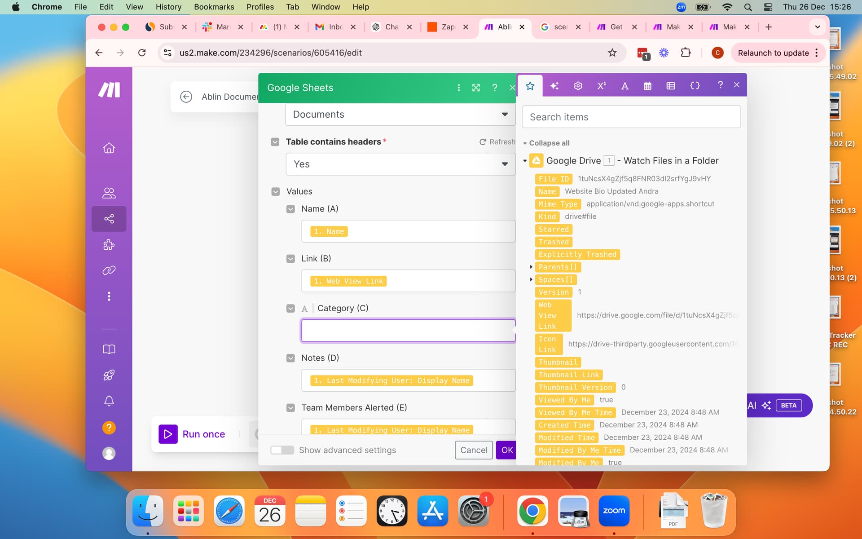The image size is (862, 539).
Task: Open Table contains headers Yes dropdown
Action: (x=400, y=164)
